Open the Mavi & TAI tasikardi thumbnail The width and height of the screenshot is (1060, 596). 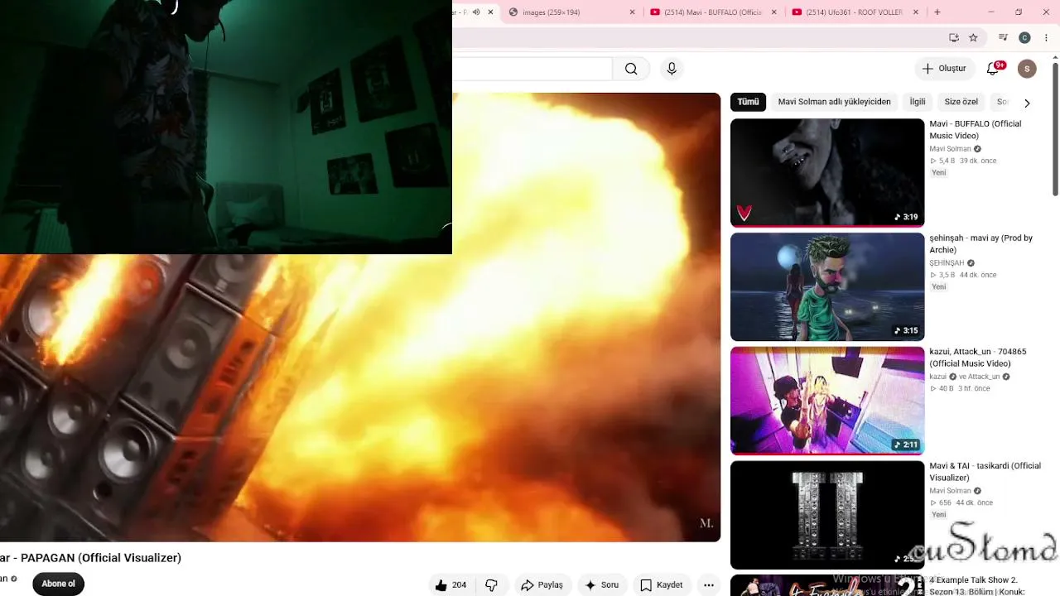point(827,515)
